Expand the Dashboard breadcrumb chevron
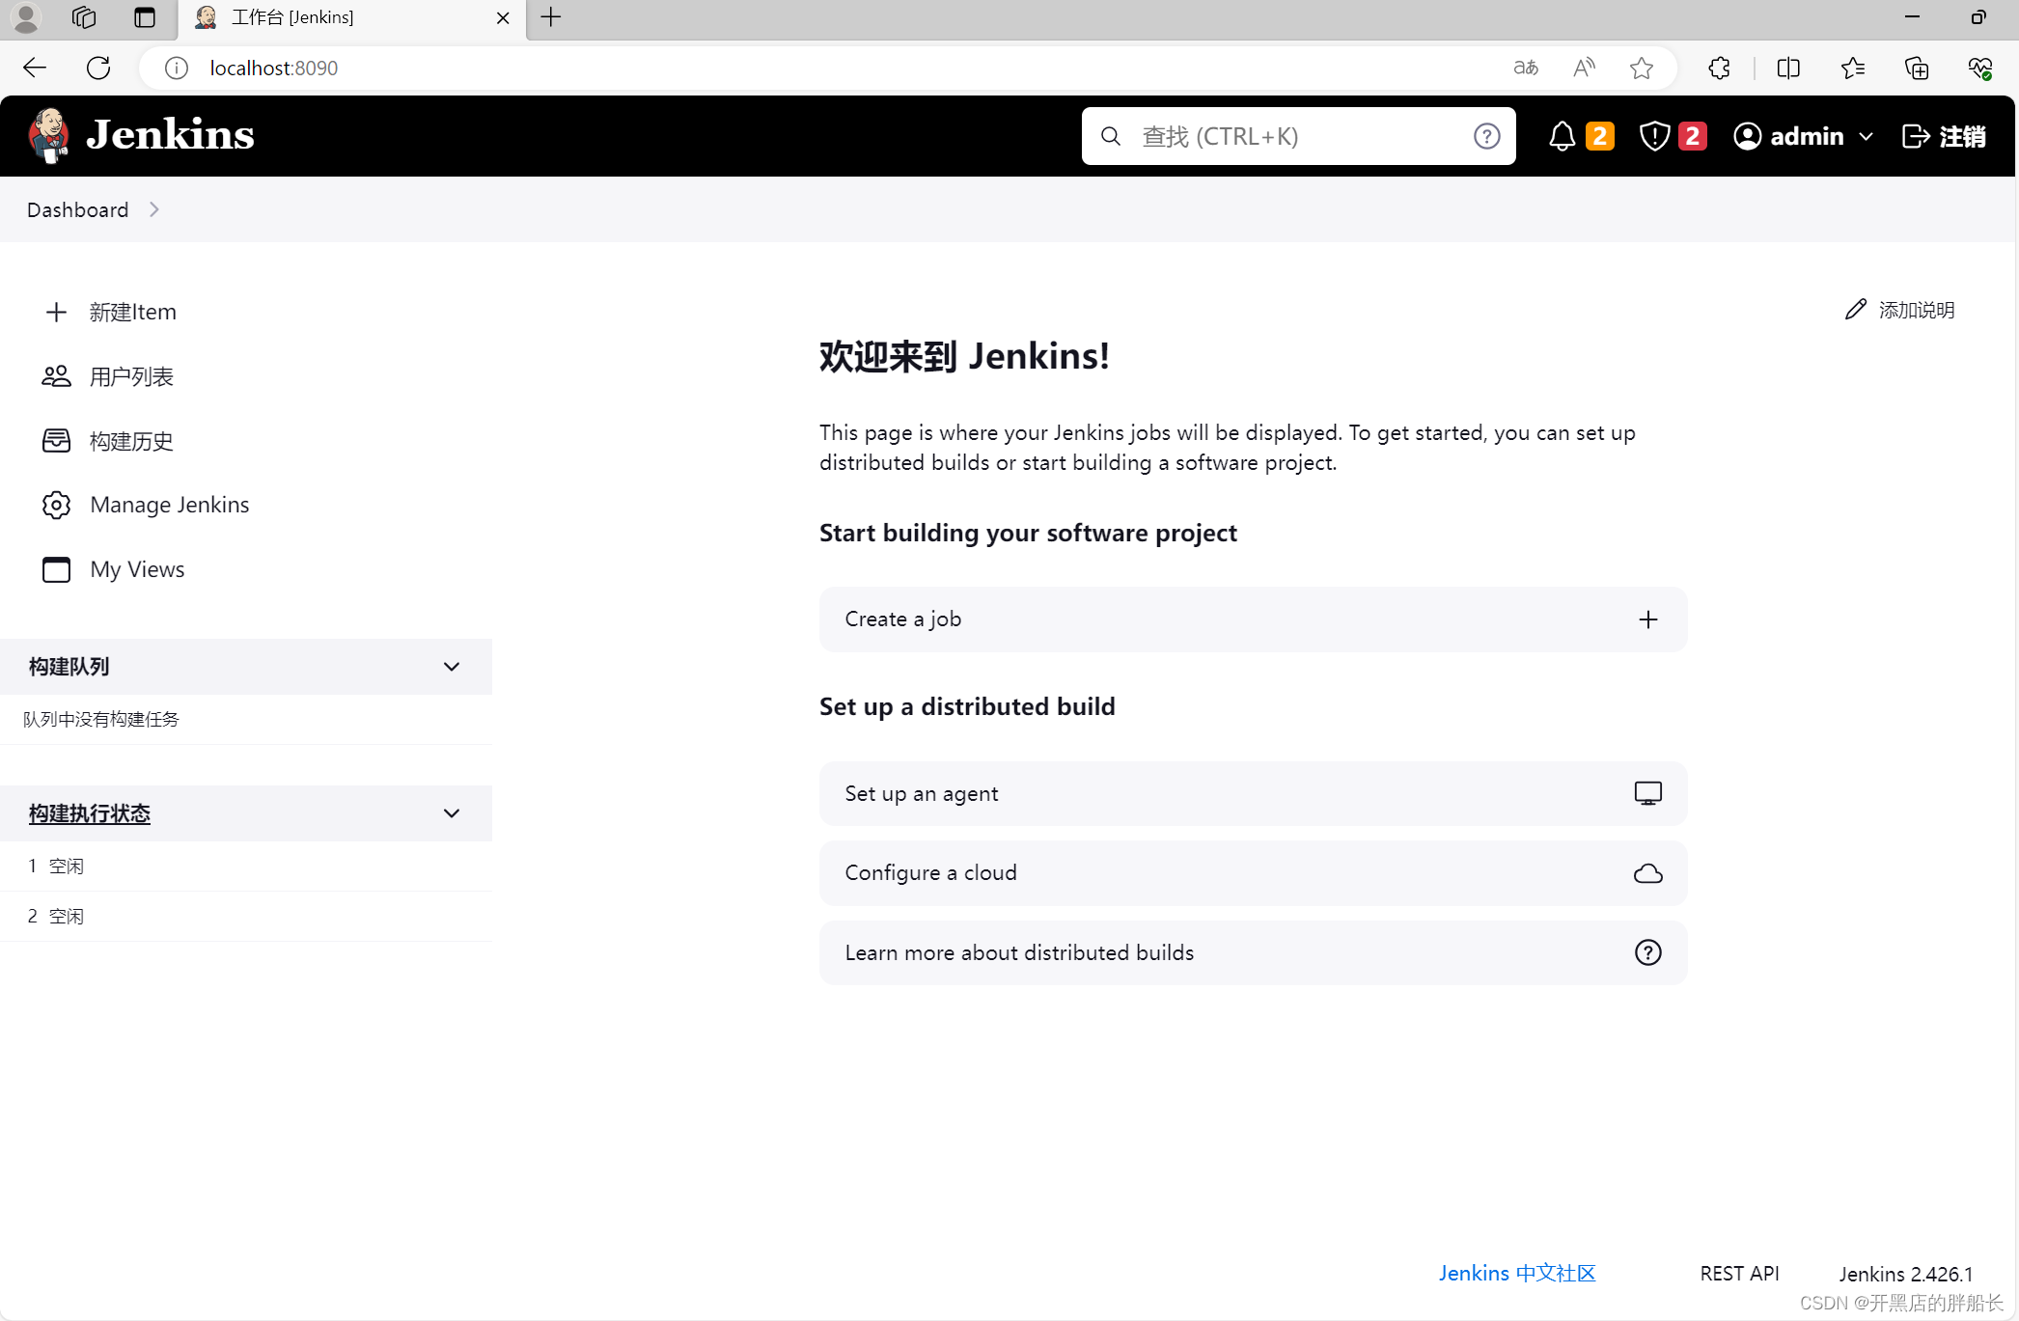 click(x=154, y=209)
